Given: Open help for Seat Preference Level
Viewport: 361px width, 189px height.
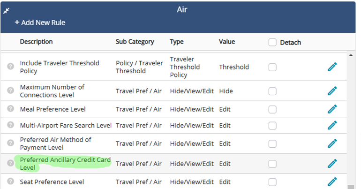Looking at the screenshot, I should (x=11, y=181).
